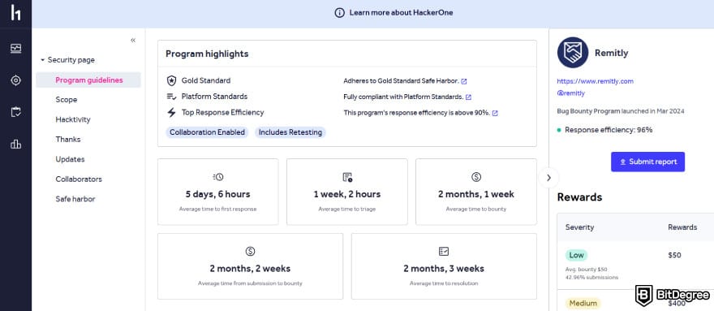The height and width of the screenshot is (311, 714).
Task: Click the Severity column header
Action: pos(579,227)
